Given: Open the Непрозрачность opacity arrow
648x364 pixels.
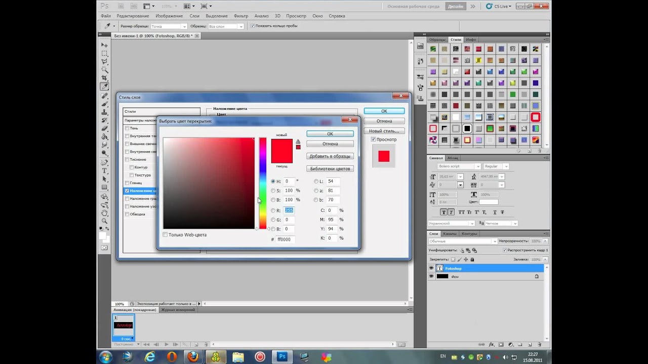Looking at the screenshot, I should pyautogui.click(x=545, y=241).
